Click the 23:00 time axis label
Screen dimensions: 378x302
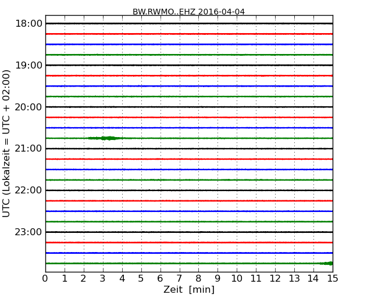tap(28, 232)
